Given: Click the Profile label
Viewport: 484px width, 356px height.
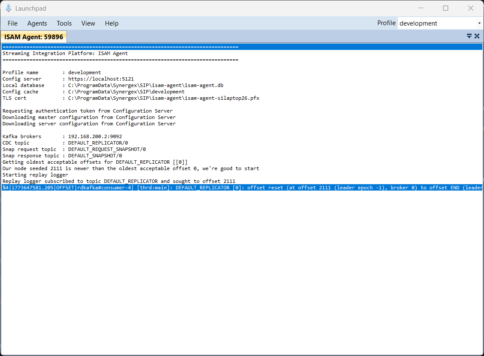Looking at the screenshot, I should (386, 23).
